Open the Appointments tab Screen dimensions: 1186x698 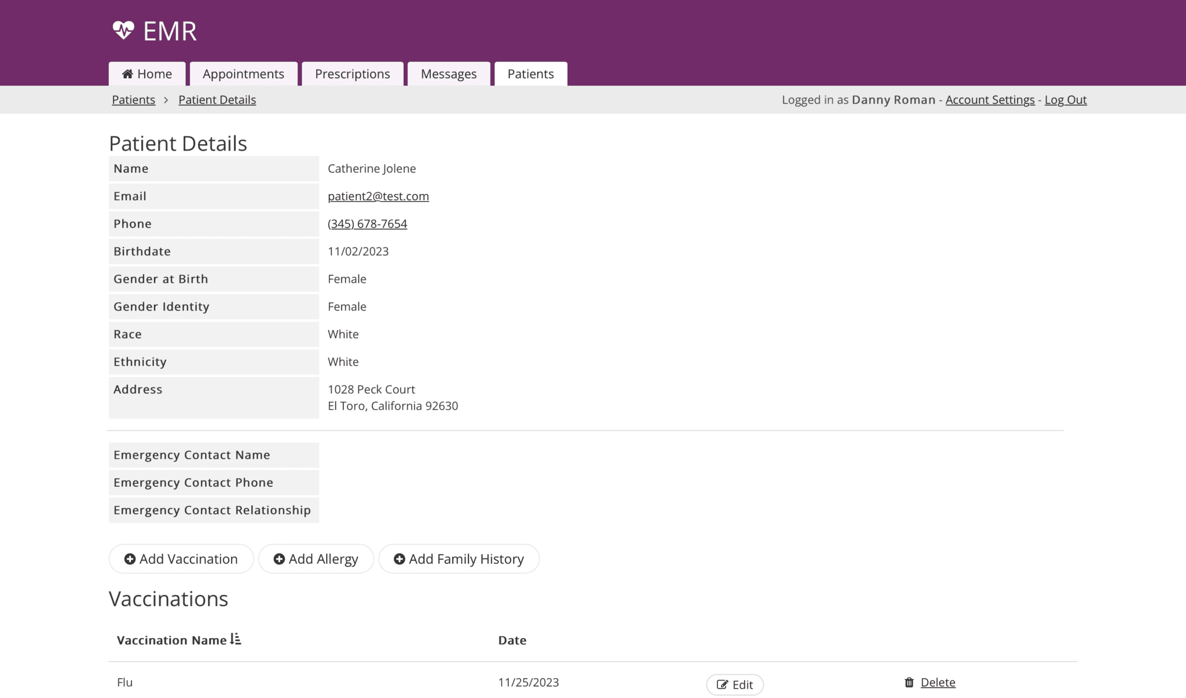pos(243,73)
